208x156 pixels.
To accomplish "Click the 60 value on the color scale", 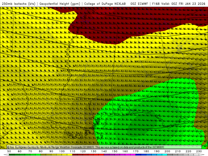I will tap(20, 151).
